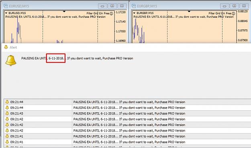Screen dimensions: 251x148
Task: Click the EURGBP,M15 title bar text
Action: (x=147, y=6)
